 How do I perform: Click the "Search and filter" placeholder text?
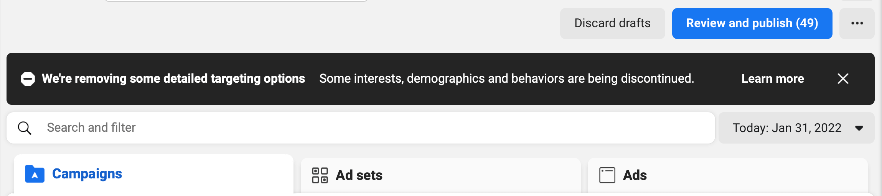91,128
